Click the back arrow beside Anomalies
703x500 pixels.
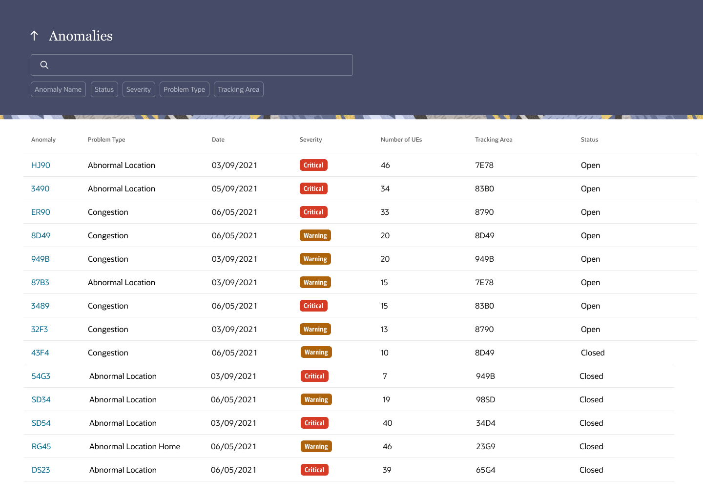tap(34, 36)
